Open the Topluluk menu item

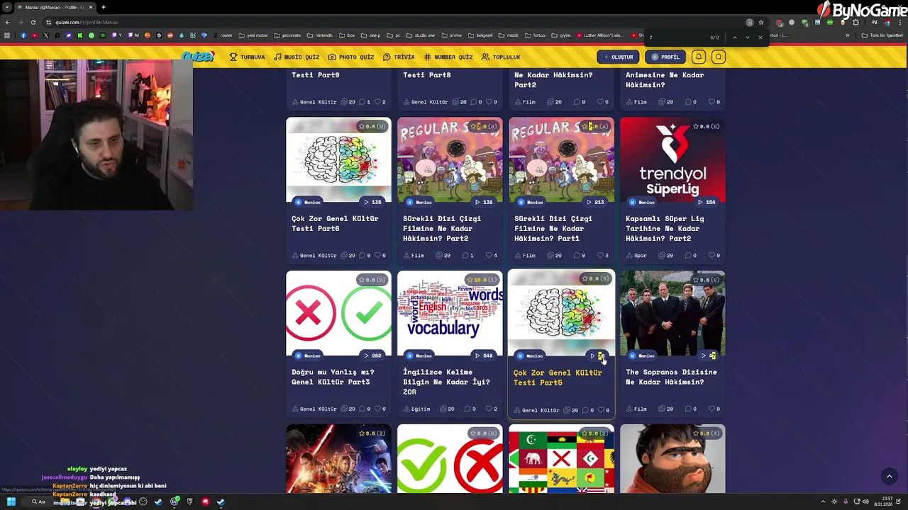coord(501,57)
